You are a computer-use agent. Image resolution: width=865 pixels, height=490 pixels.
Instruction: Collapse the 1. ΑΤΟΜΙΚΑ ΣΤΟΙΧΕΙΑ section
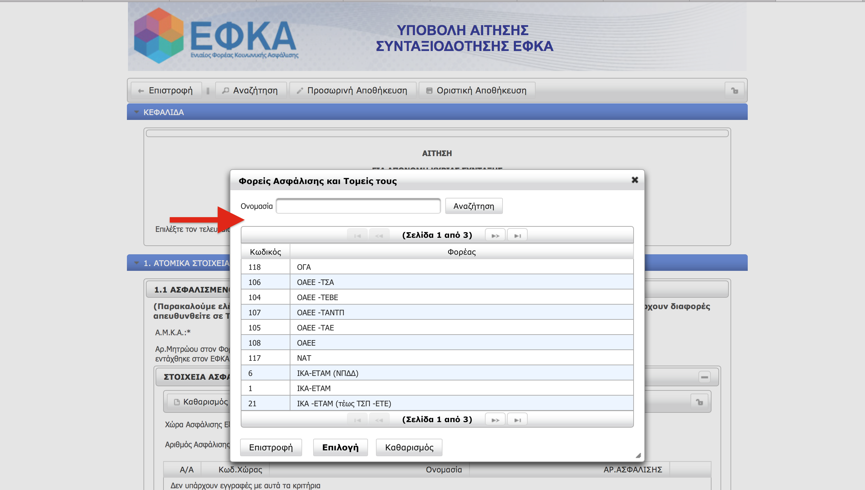coord(137,263)
